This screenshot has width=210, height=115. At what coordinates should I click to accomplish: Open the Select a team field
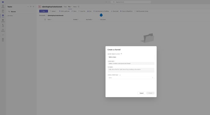pos(131,57)
